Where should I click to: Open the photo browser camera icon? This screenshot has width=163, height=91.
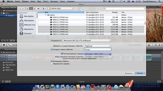[149, 45]
